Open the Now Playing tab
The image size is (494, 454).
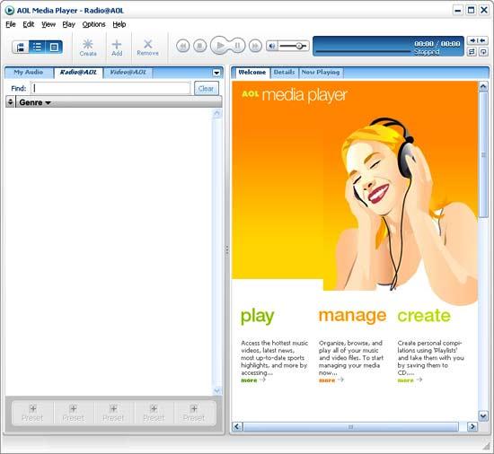pyautogui.click(x=321, y=73)
